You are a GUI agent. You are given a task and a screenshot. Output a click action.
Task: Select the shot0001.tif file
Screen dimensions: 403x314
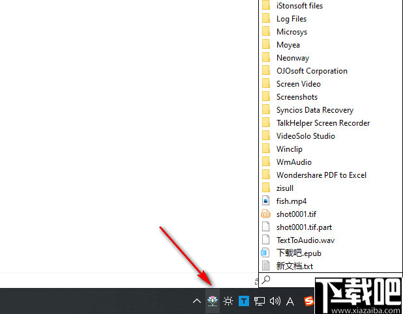[296, 214]
